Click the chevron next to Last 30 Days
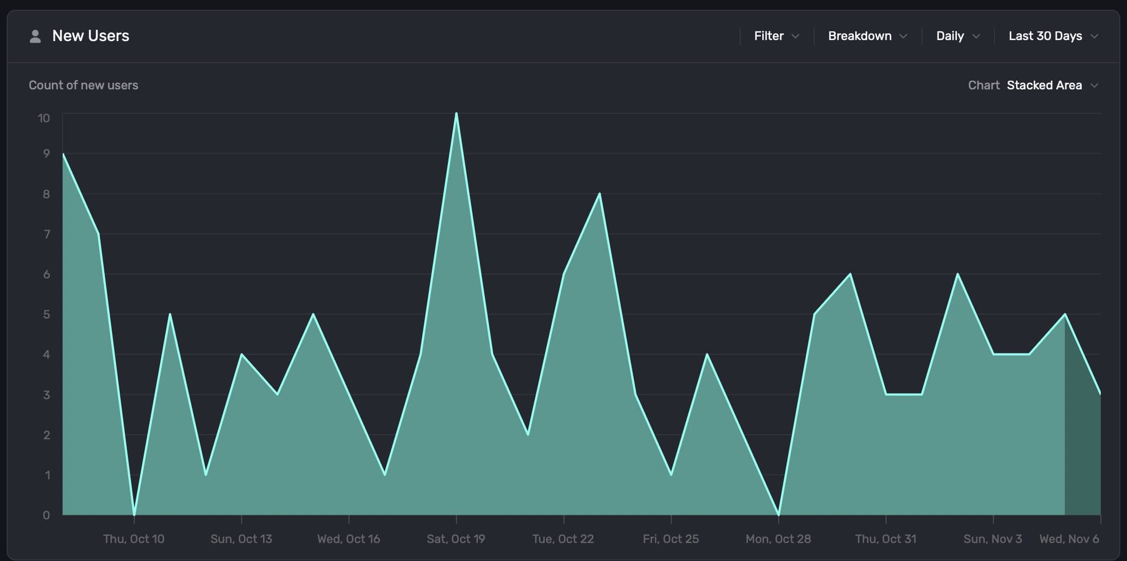Image resolution: width=1127 pixels, height=561 pixels. click(1094, 36)
